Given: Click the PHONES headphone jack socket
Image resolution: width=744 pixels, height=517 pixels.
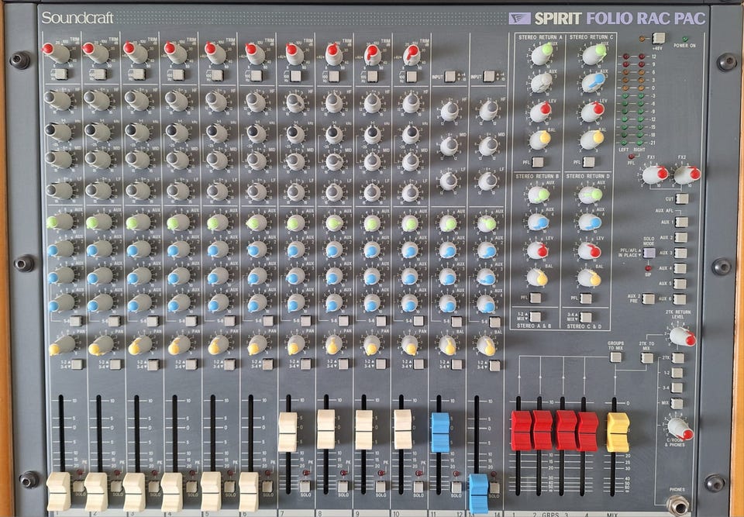Looking at the screenshot, I should [677, 505].
